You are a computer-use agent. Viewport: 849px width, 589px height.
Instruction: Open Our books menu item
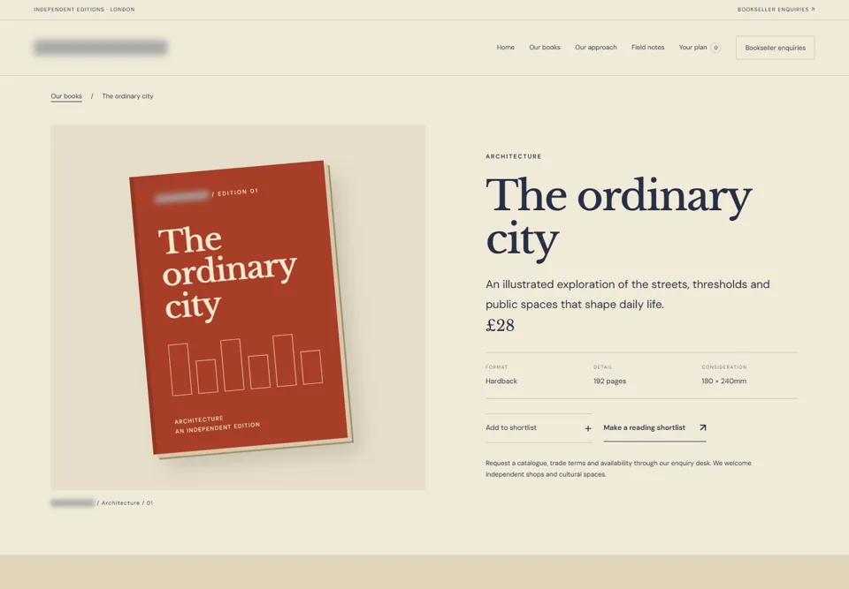tap(544, 48)
